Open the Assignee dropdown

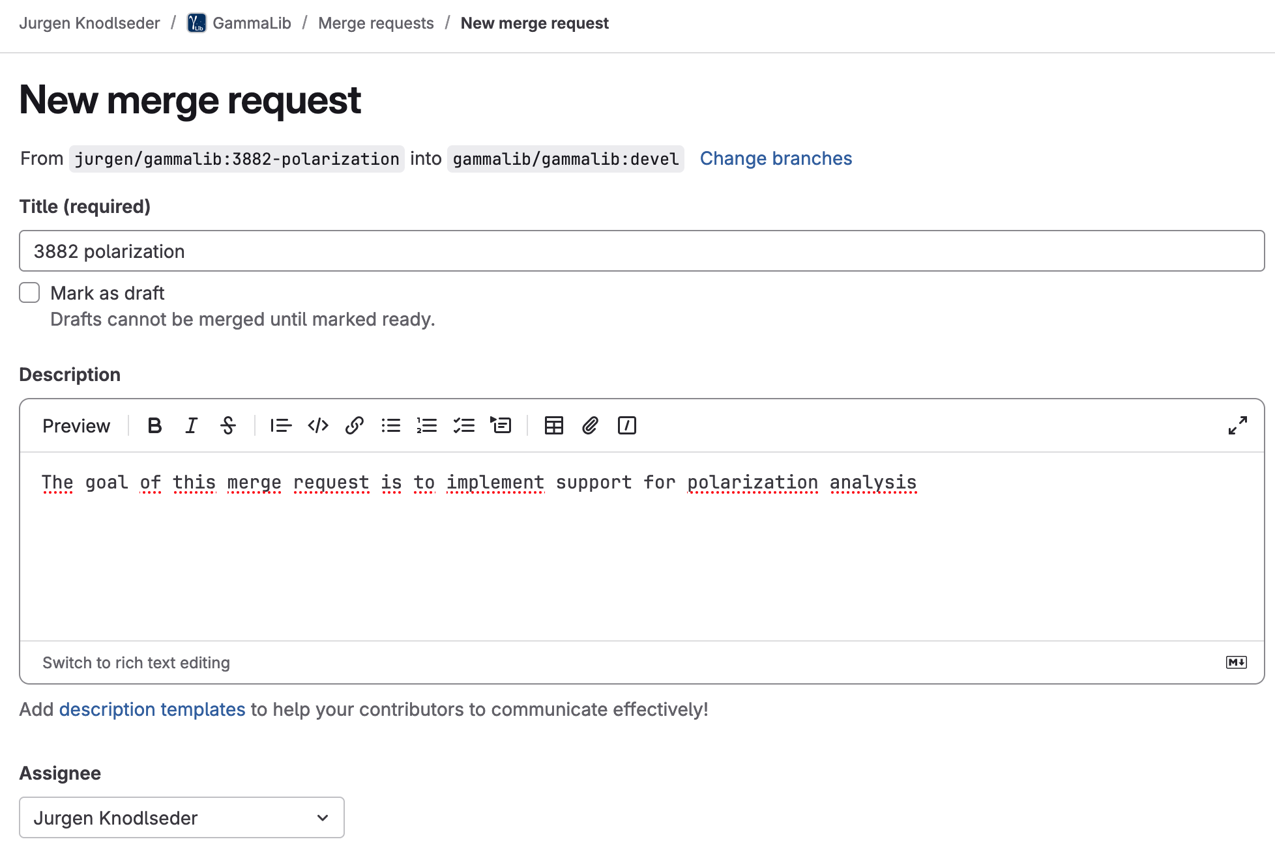click(182, 817)
